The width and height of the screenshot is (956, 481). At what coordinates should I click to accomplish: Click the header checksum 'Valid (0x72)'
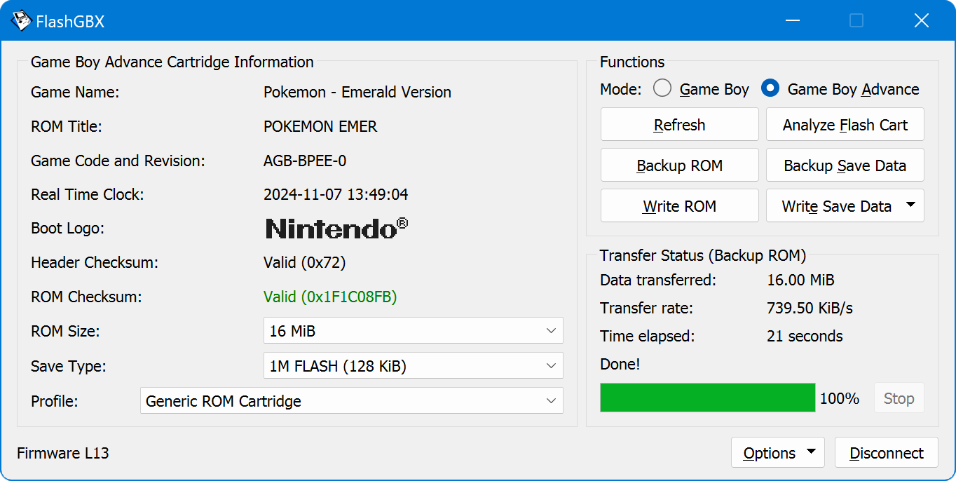pos(305,263)
